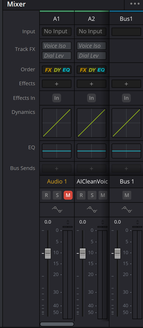Add an effect to A2
The width and height of the screenshot is (143, 328).
click(x=92, y=84)
